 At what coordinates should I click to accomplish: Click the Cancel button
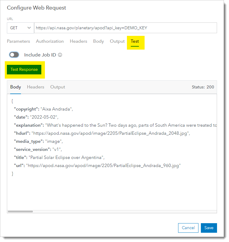coord(188,228)
